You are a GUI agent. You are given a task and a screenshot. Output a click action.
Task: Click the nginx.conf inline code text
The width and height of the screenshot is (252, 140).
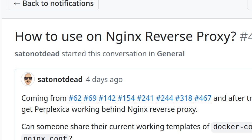[45, 138]
